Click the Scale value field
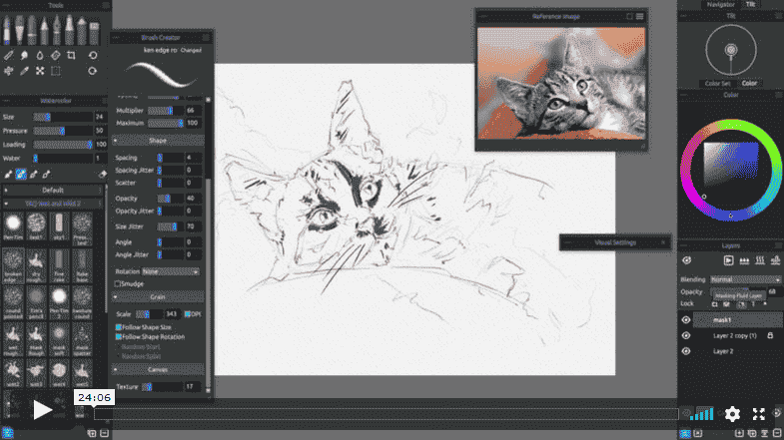 (x=173, y=314)
